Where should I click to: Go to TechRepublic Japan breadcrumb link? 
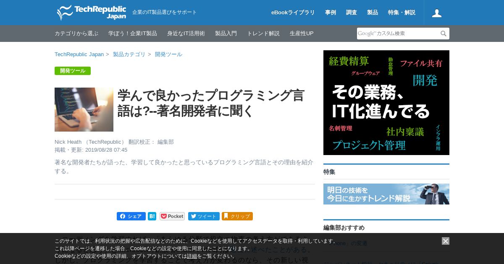pos(79,54)
